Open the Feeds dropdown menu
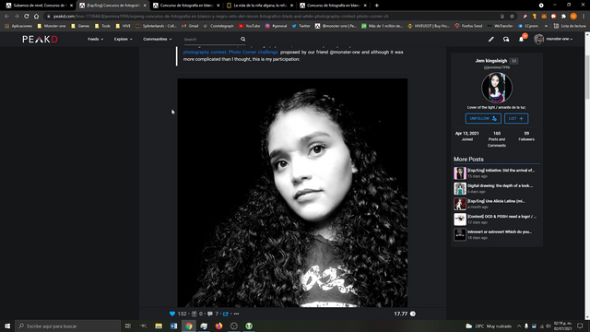The height and width of the screenshot is (332, 590). click(95, 39)
